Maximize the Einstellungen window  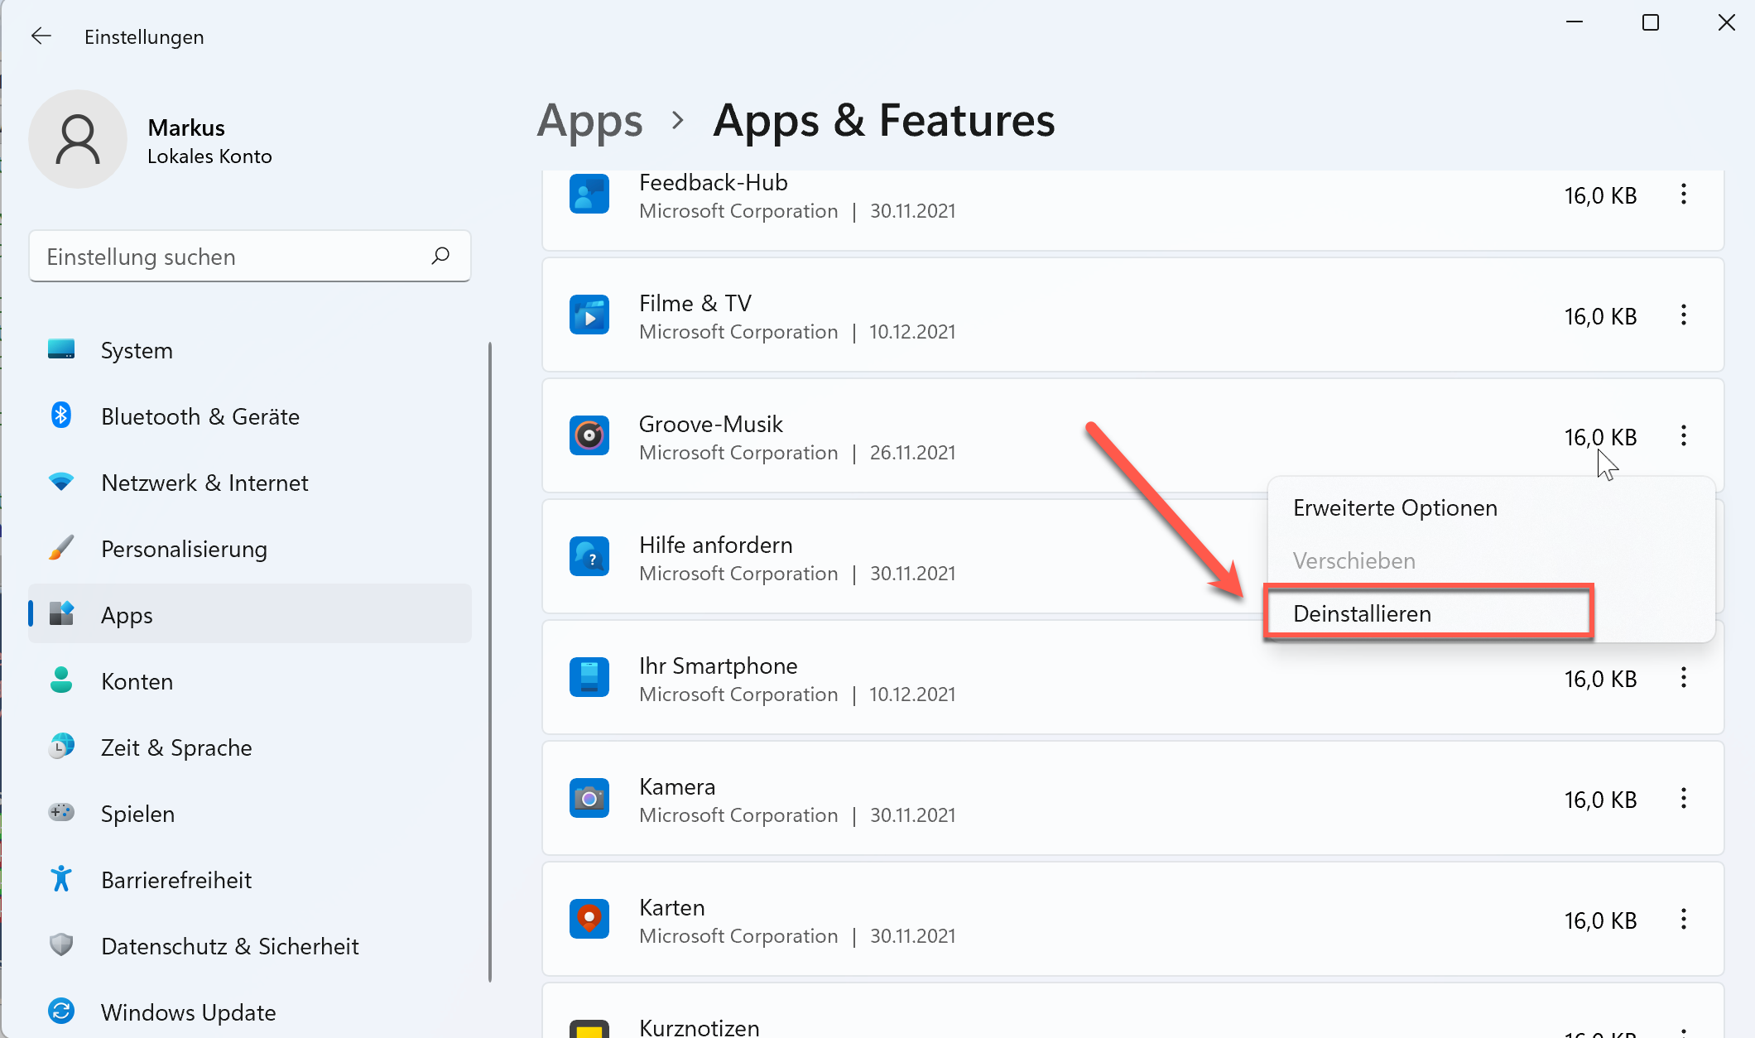coord(1651,23)
